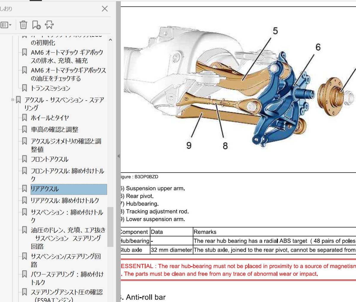Click the 'Lower suspension arm.' legend line
The width and height of the screenshot is (356, 302).
(x=153, y=219)
